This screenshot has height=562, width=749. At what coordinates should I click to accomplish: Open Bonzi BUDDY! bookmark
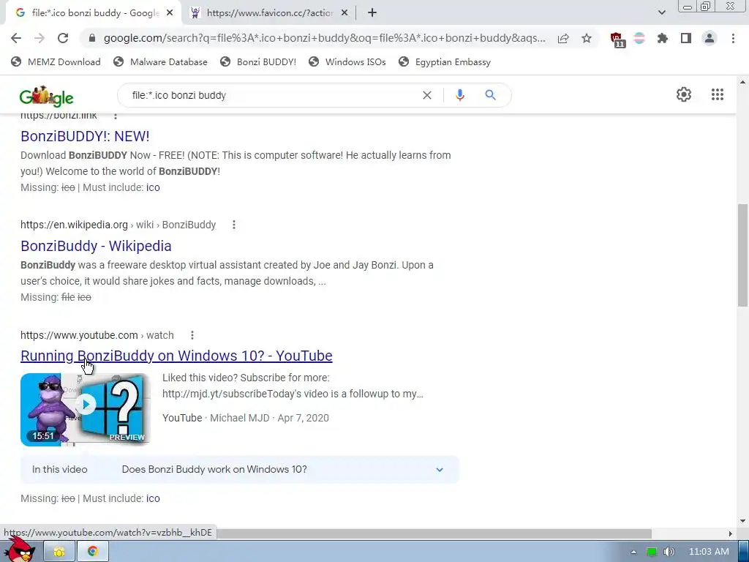click(258, 62)
